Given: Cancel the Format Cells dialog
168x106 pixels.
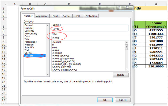Looking at the screenshot, I should 123,100.
